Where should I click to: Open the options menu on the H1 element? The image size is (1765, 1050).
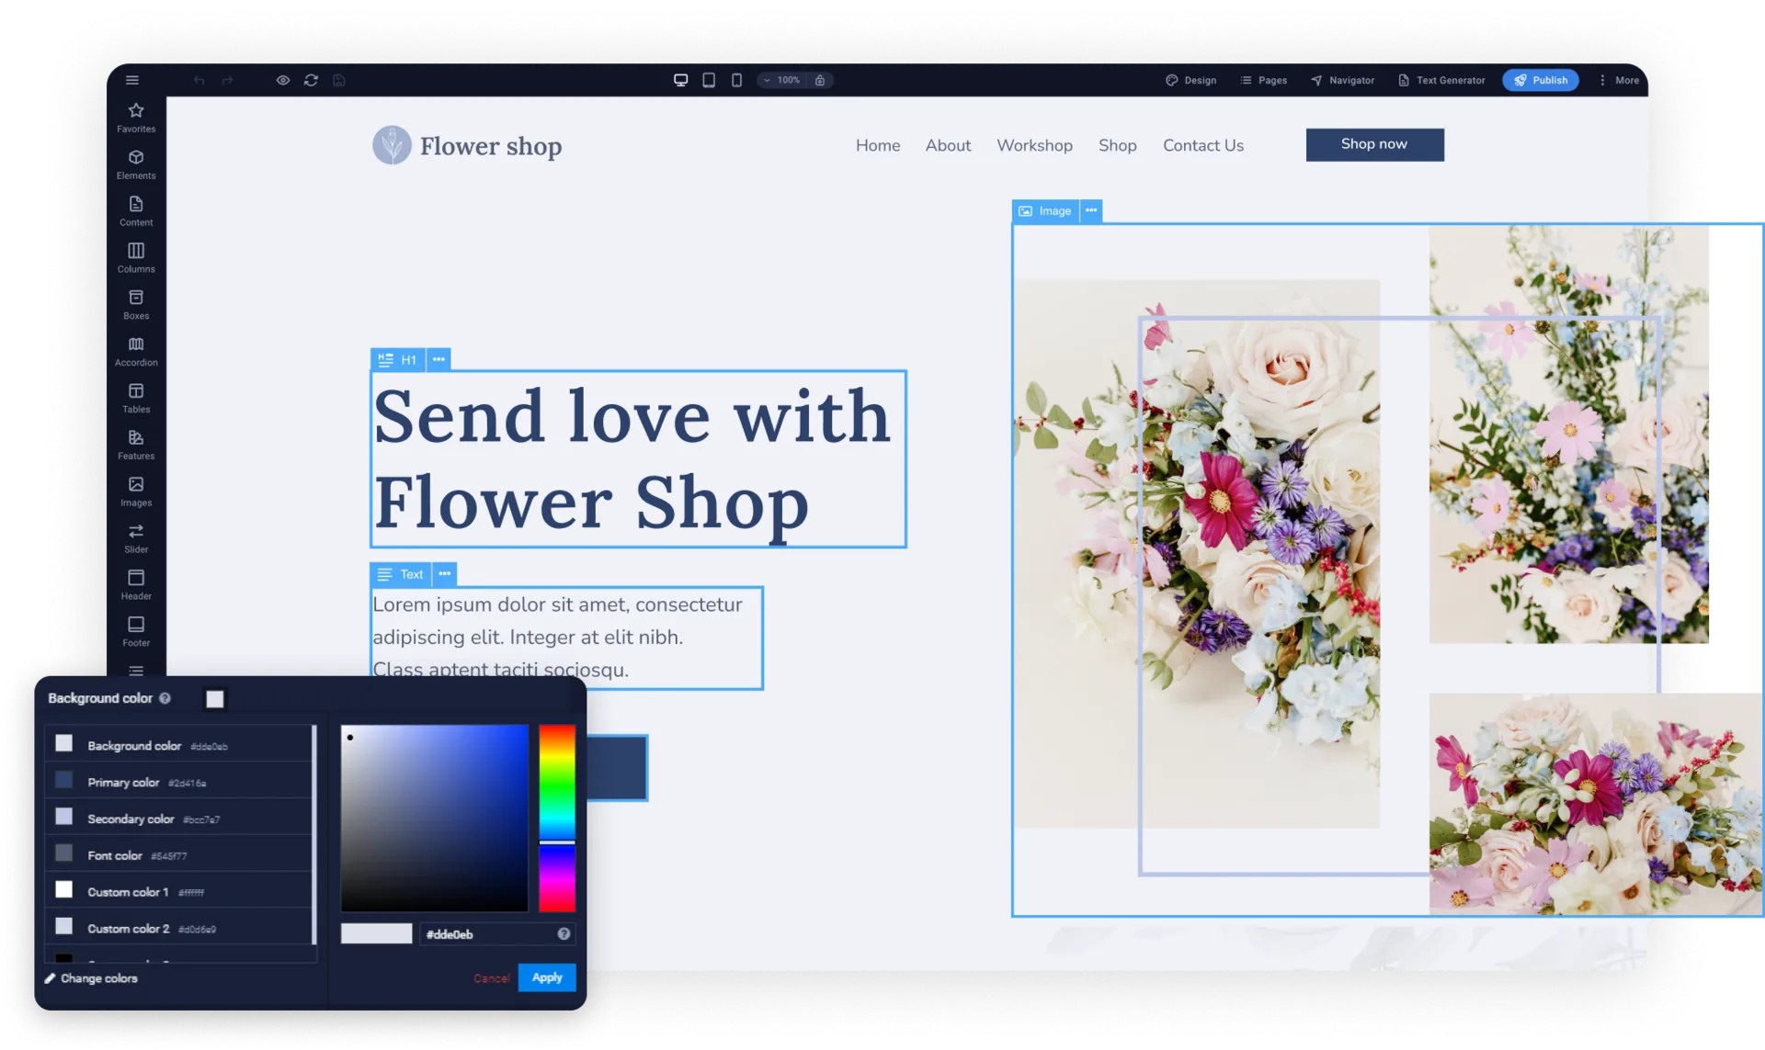point(438,359)
